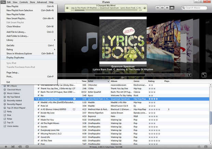Open My Top Rated playlist

[13, 97]
